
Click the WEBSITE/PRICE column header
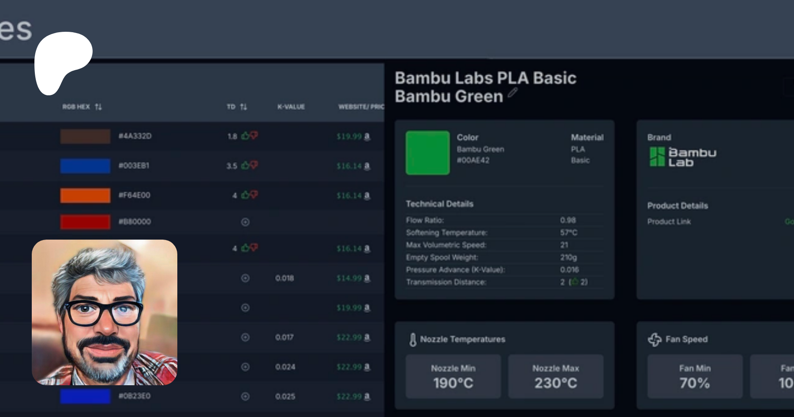[361, 107]
